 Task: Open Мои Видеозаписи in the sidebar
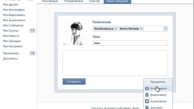click(14, 15)
